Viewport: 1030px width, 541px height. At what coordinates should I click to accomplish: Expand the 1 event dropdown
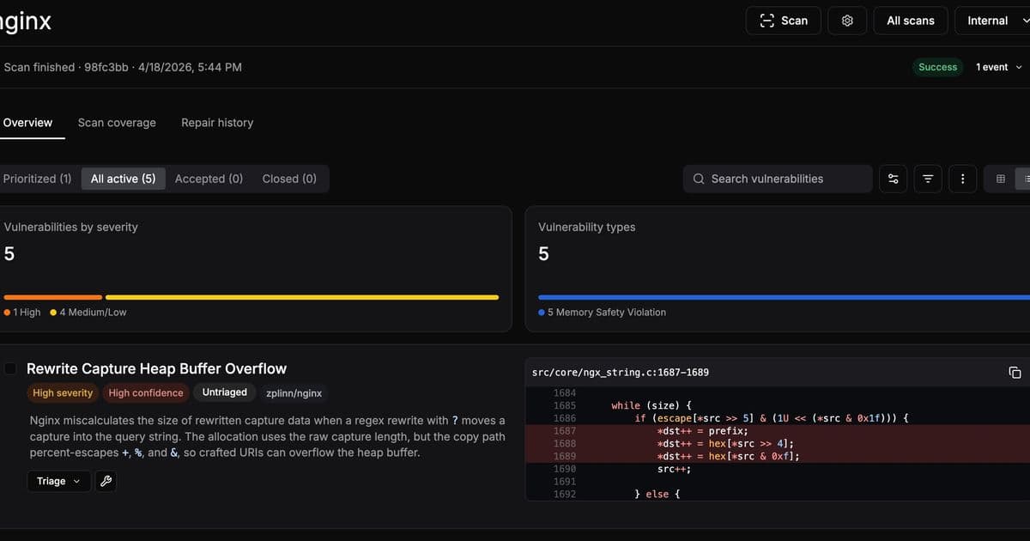(x=999, y=67)
